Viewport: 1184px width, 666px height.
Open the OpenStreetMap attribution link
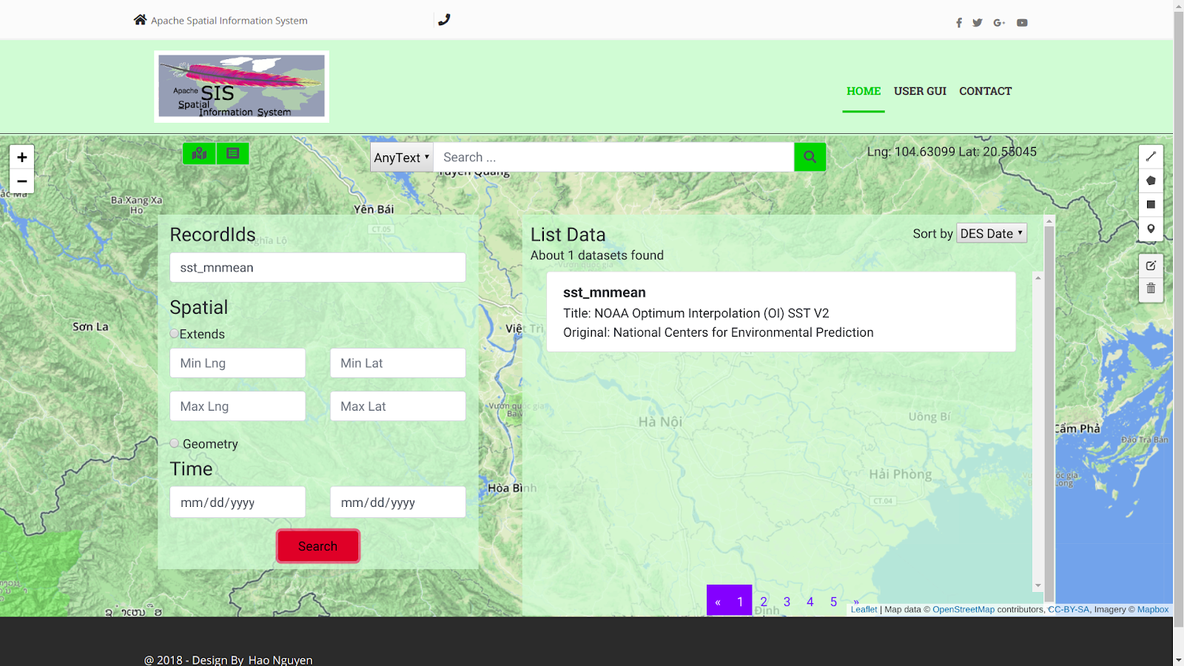pos(963,610)
